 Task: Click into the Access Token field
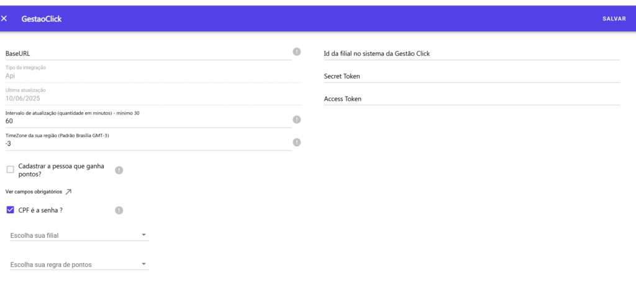471,99
